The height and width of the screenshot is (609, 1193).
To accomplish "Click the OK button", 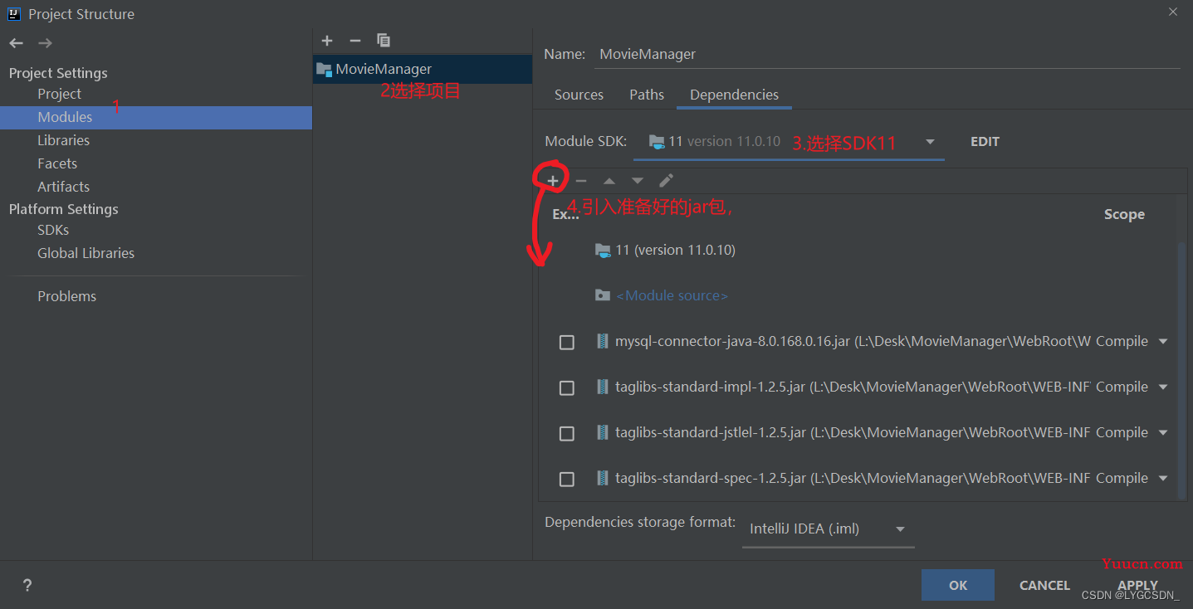I will 957,585.
